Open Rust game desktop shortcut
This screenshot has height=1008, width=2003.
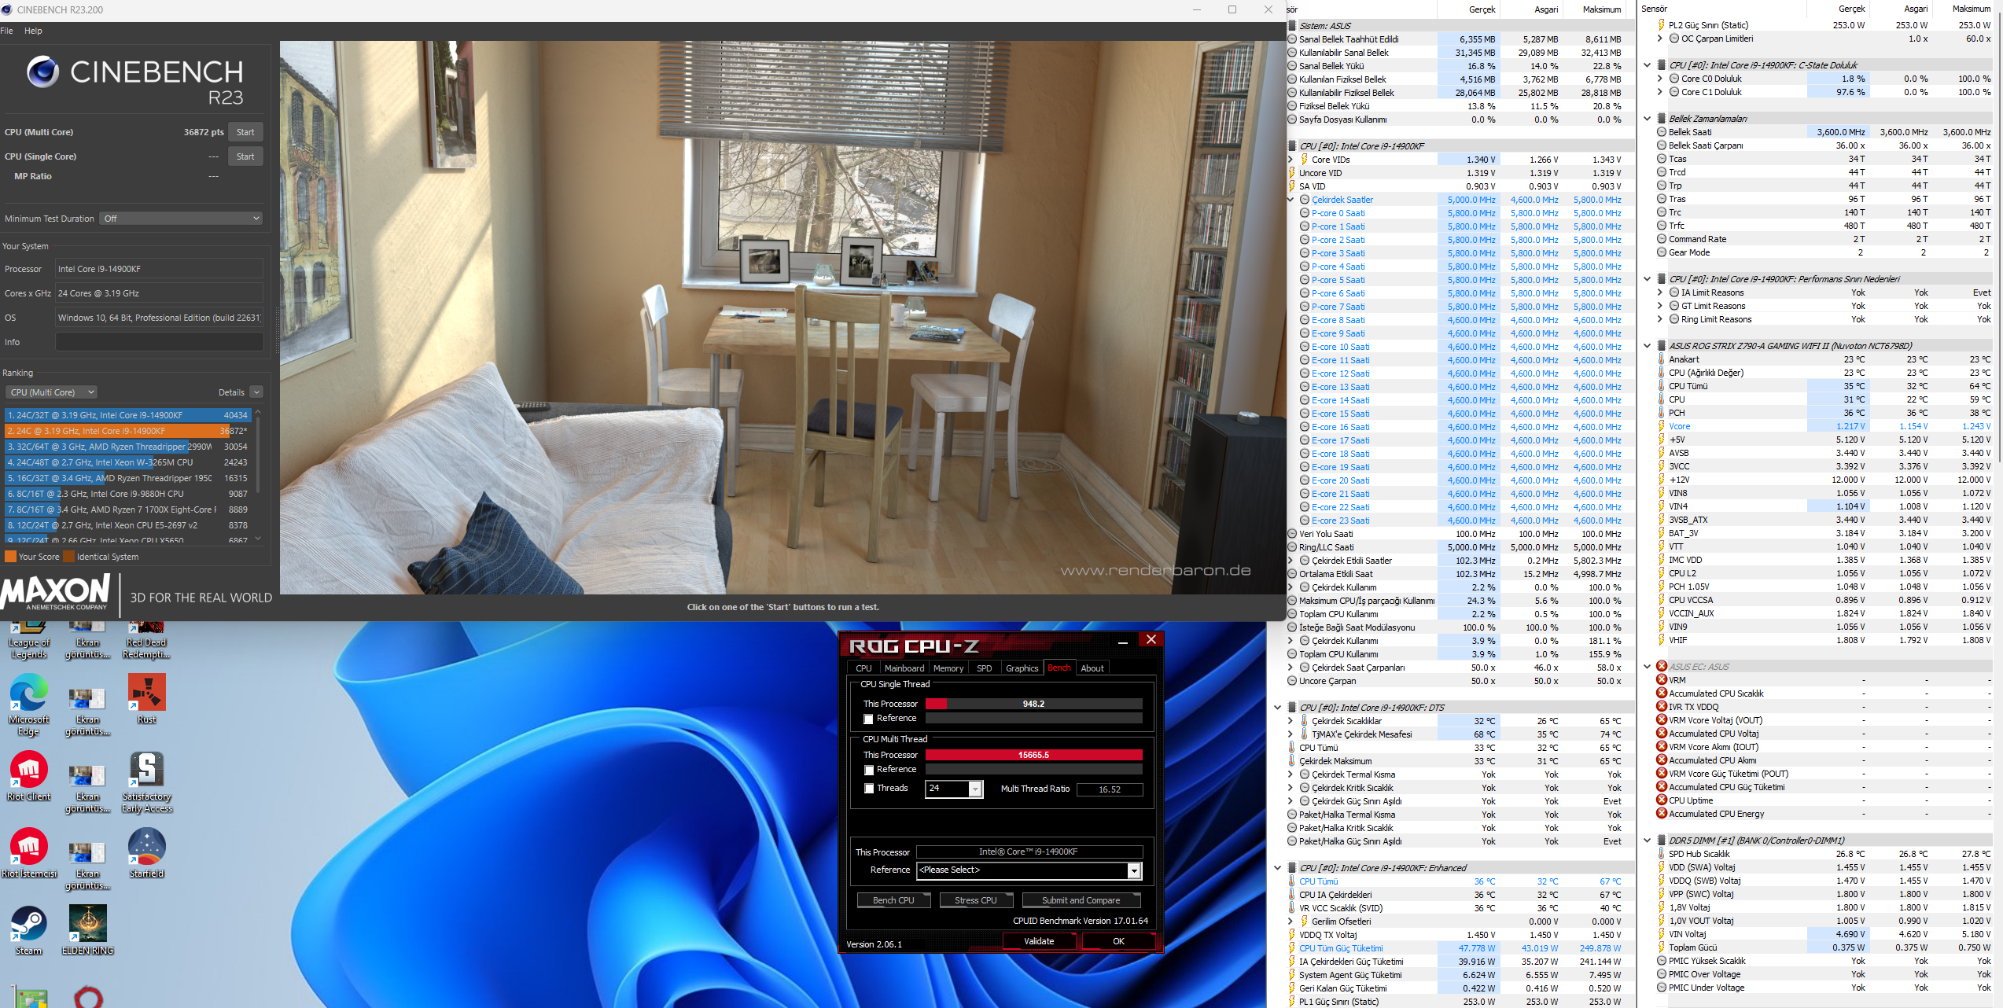[x=147, y=698]
